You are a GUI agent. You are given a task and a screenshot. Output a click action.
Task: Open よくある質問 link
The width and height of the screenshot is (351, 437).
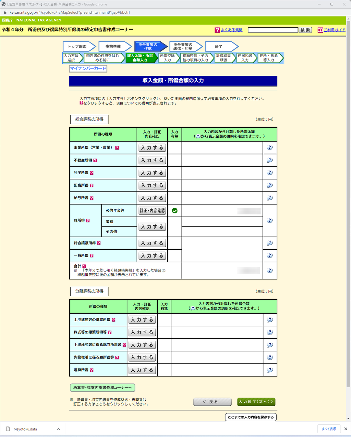(231, 30)
